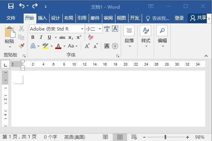Image resolution: width=212 pixels, height=141 pixels.
Task: Open the font name dropdown
Action: (82, 29)
